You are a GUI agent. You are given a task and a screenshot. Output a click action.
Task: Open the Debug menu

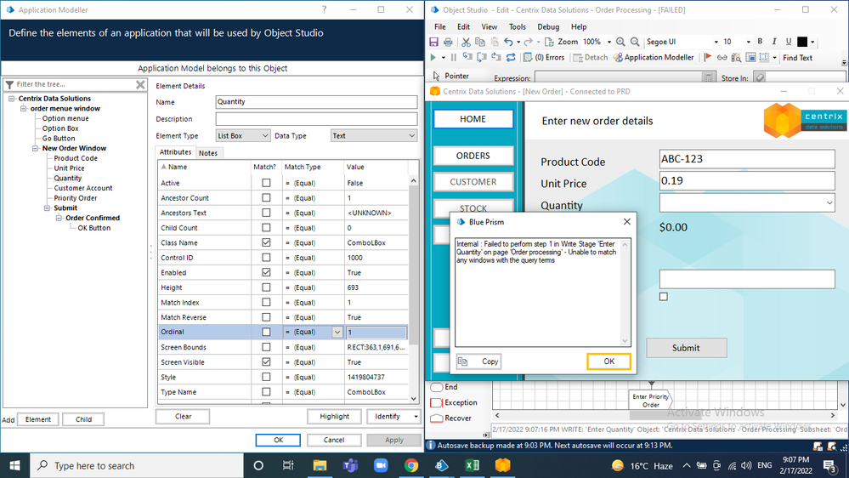pyautogui.click(x=548, y=27)
